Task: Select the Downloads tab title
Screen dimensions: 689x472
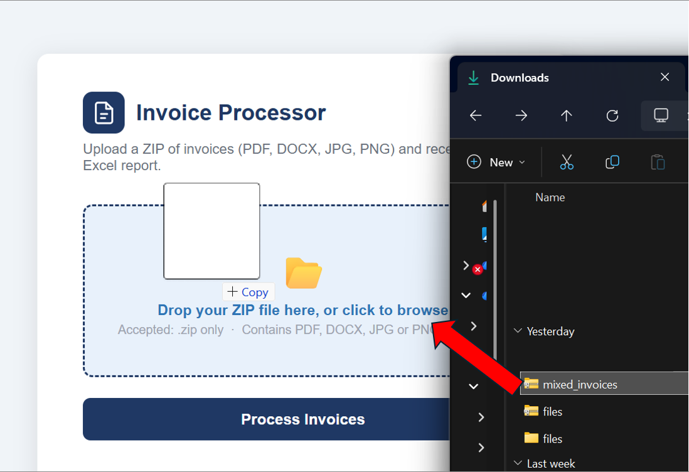Action: pyautogui.click(x=520, y=78)
